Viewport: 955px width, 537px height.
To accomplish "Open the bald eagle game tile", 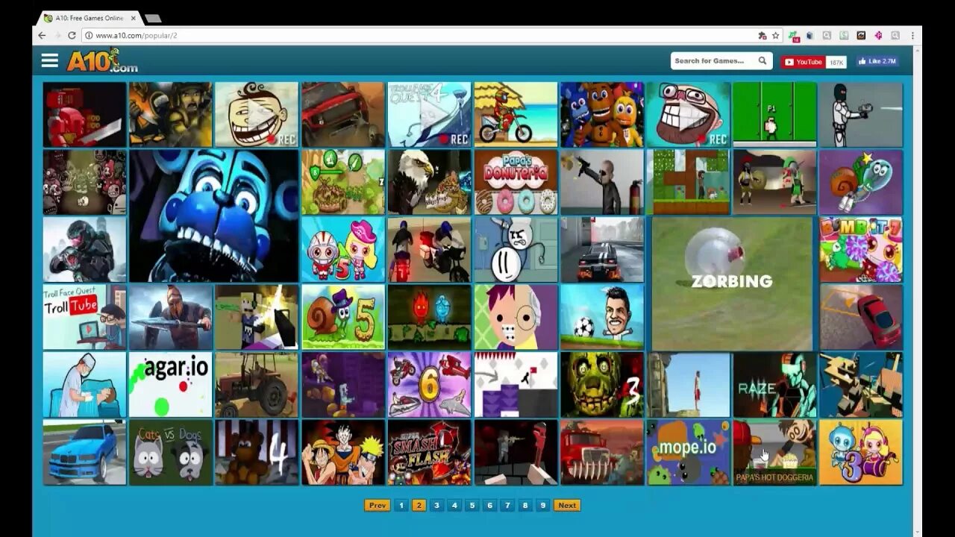I will [430, 182].
